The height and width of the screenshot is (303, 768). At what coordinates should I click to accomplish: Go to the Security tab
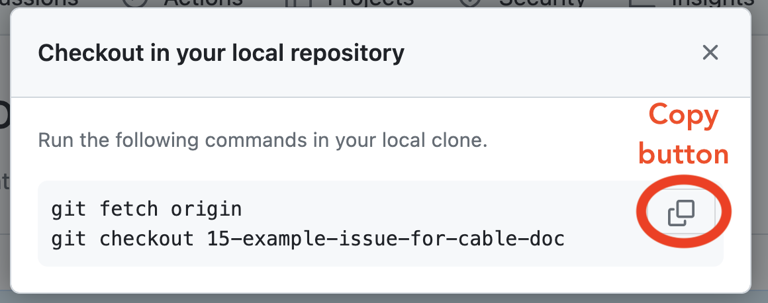pyautogui.click(x=543, y=2)
